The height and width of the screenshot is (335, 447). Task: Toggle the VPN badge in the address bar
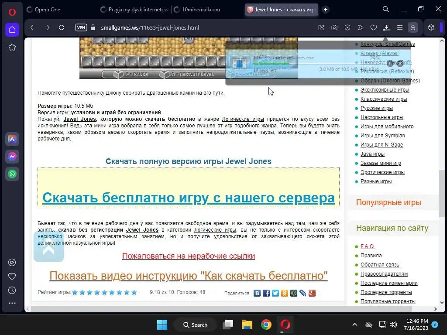click(x=81, y=27)
